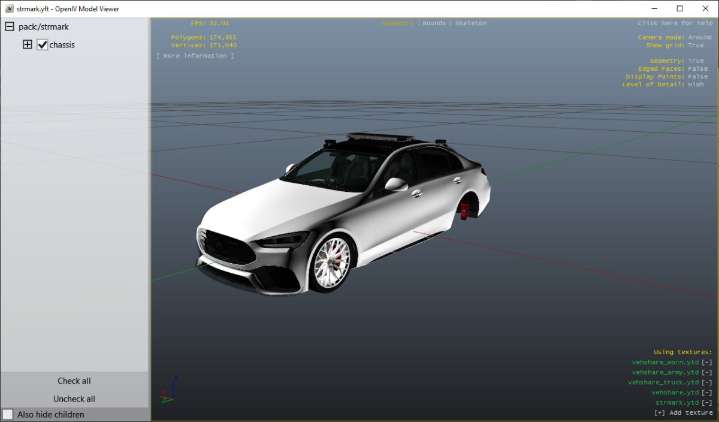Remove the vehshare_truck.ytd texture via [-]
This screenshot has width=719, height=422.
pos(707,382)
